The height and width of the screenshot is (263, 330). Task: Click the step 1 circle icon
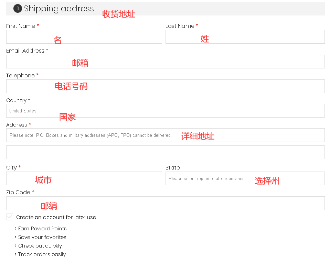coord(18,9)
